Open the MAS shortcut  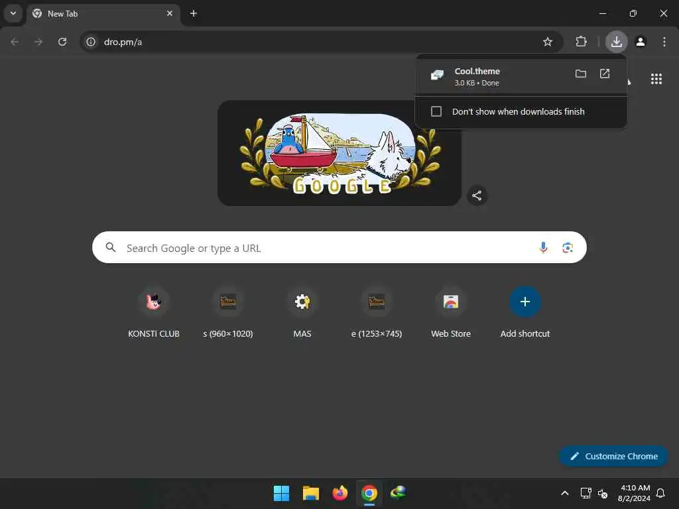point(302,313)
